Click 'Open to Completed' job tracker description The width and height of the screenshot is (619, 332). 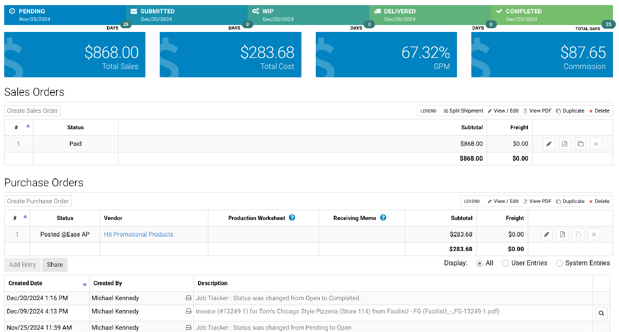278,298
